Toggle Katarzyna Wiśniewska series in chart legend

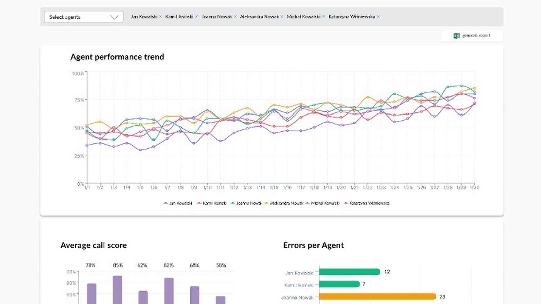pos(367,203)
